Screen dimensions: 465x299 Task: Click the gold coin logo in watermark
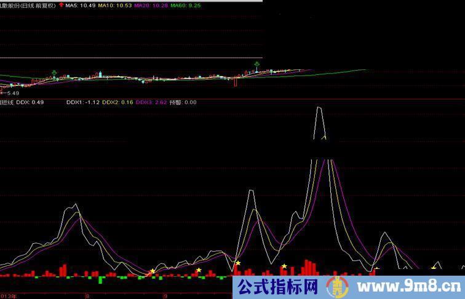[335, 286]
